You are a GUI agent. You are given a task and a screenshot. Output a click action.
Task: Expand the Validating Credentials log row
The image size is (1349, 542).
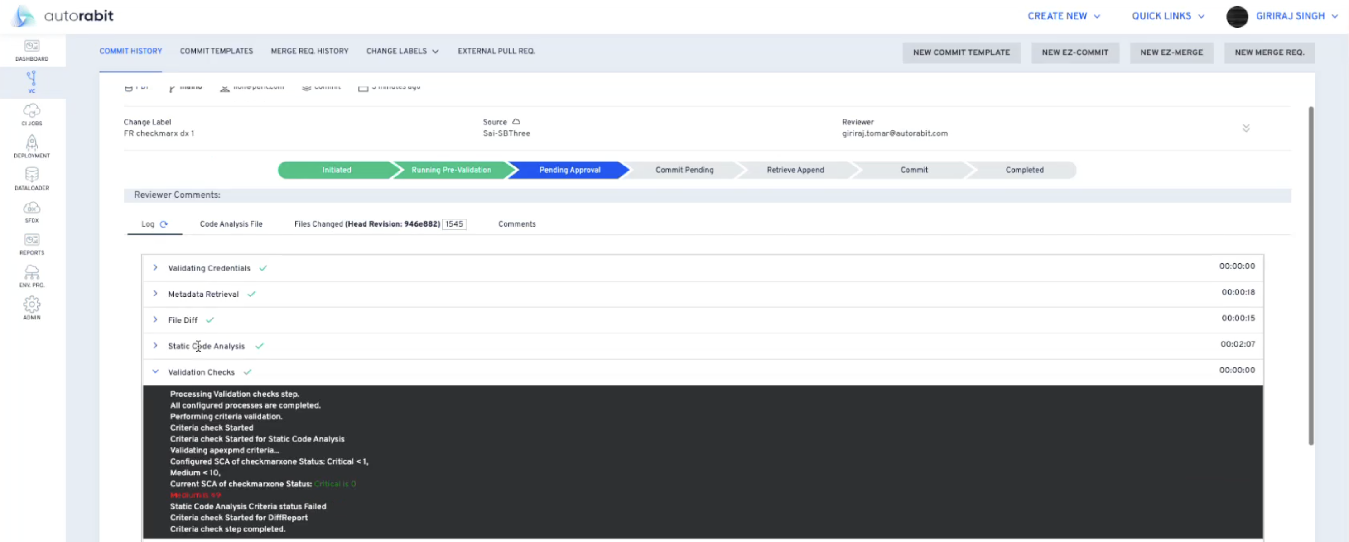pos(155,267)
